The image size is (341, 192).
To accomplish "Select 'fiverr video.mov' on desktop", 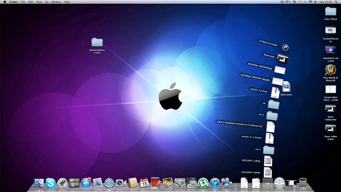I will click(331, 109).
